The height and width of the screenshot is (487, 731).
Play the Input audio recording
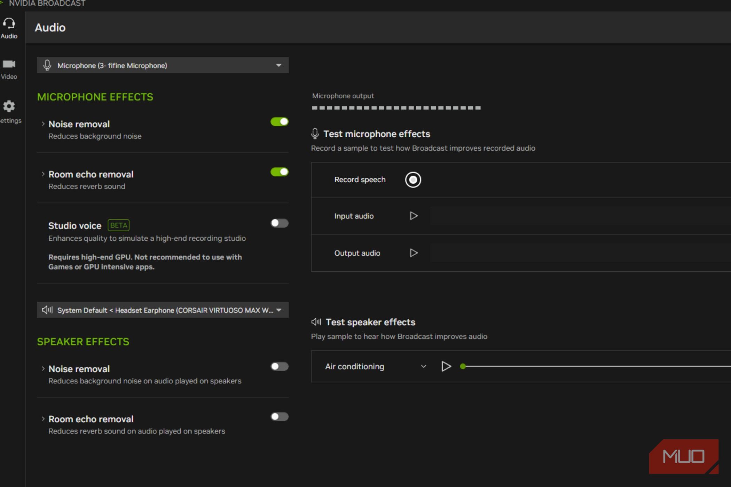click(414, 216)
